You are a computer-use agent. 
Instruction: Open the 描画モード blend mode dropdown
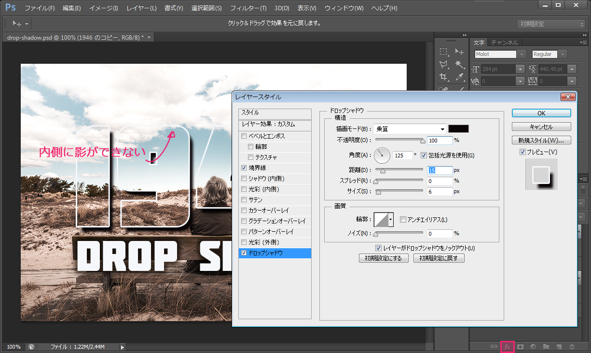[x=410, y=128]
